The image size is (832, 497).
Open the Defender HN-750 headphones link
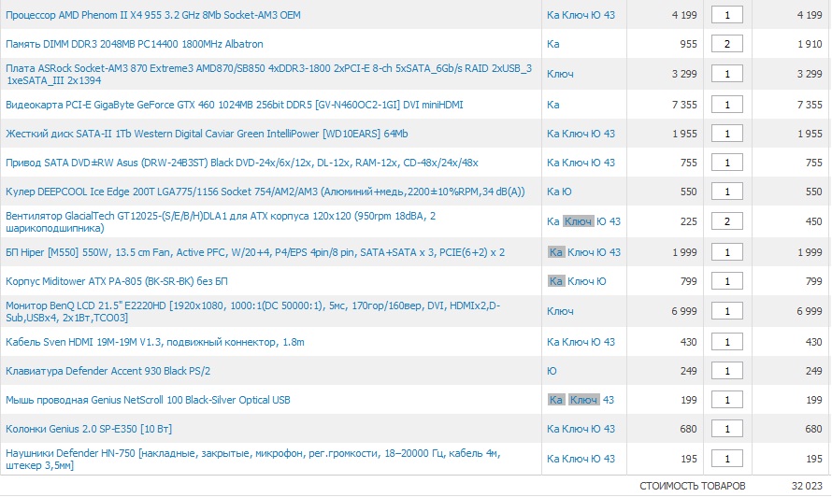[252, 460]
